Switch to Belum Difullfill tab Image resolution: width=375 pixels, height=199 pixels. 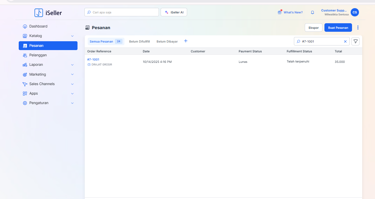pos(139,42)
